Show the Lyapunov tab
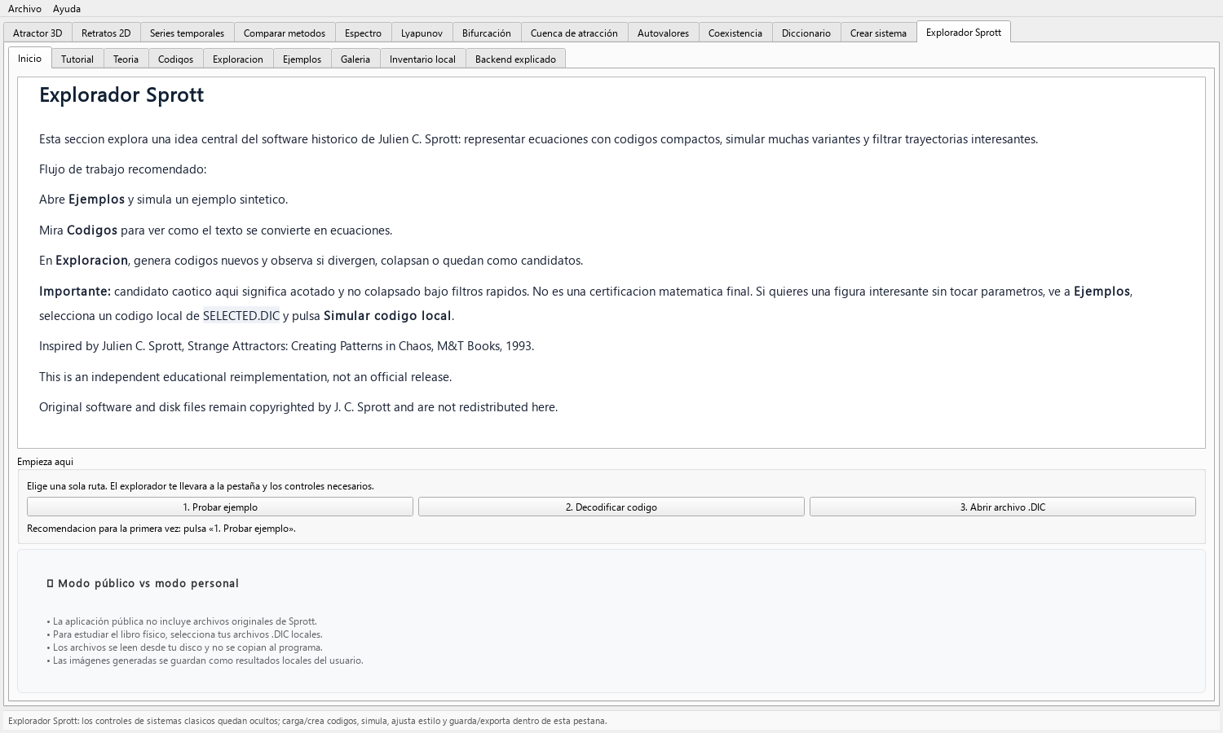This screenshot has width=1223, height=733. (422, 33)
